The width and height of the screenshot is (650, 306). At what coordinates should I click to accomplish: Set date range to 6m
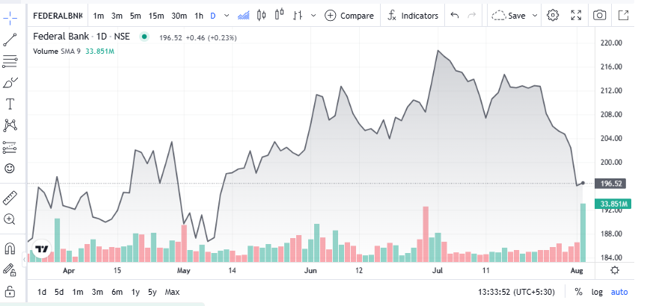pos(117,292)
